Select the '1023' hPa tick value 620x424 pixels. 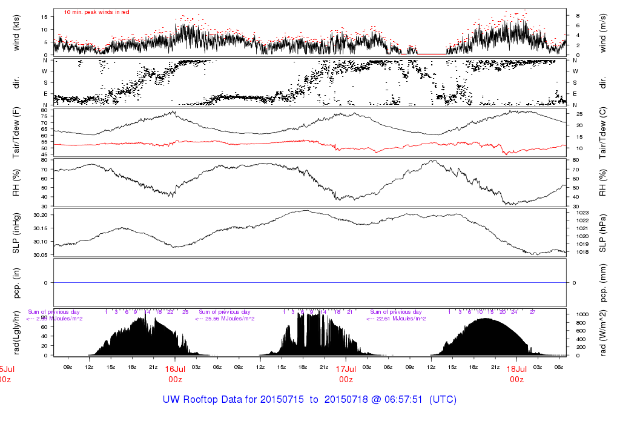[x=583, y=213]
